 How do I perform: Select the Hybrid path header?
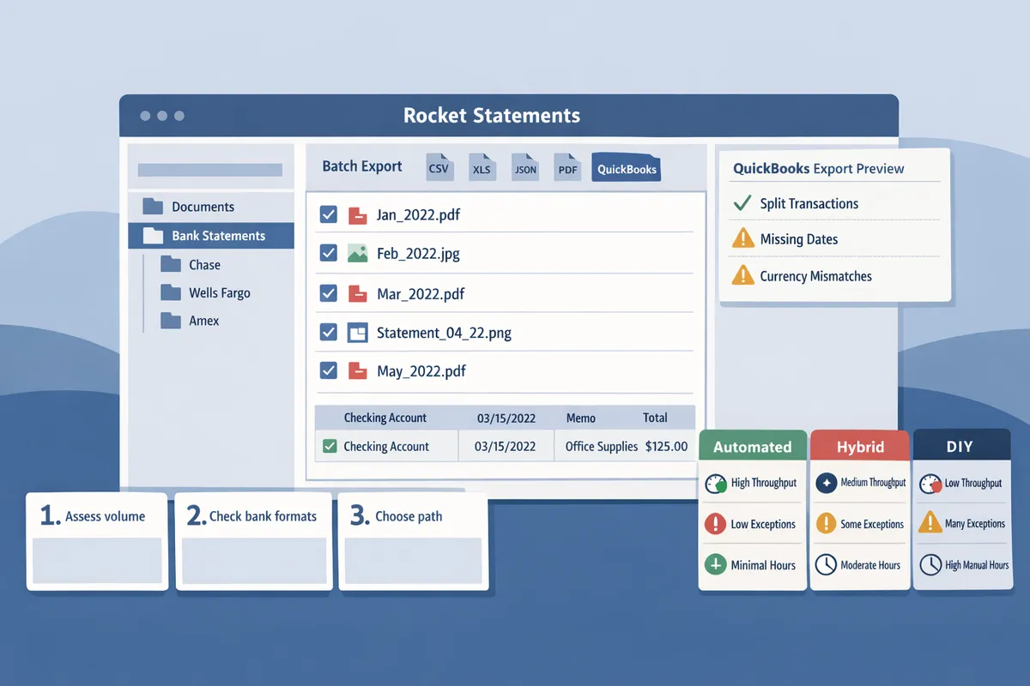[860, 447]
